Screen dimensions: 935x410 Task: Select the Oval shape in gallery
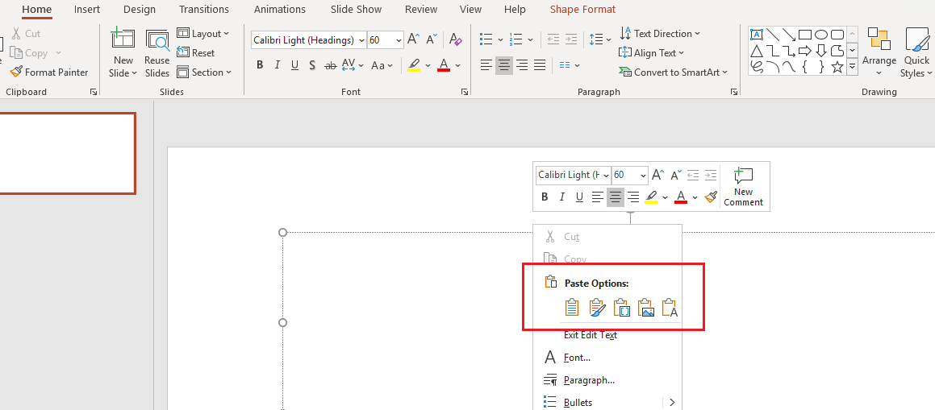821,35
